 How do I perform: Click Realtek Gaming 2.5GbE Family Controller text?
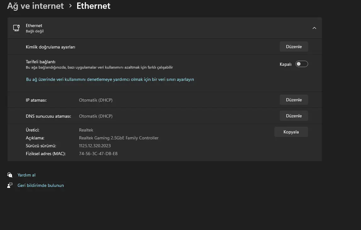tap(119, 138)
